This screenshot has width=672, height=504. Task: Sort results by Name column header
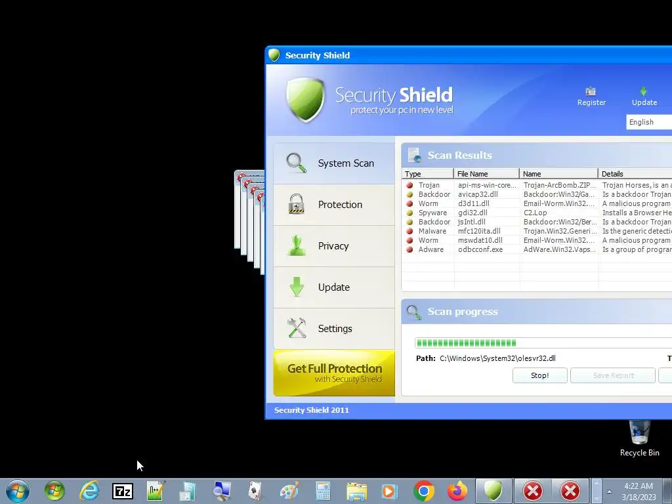[x=558, y=173]
